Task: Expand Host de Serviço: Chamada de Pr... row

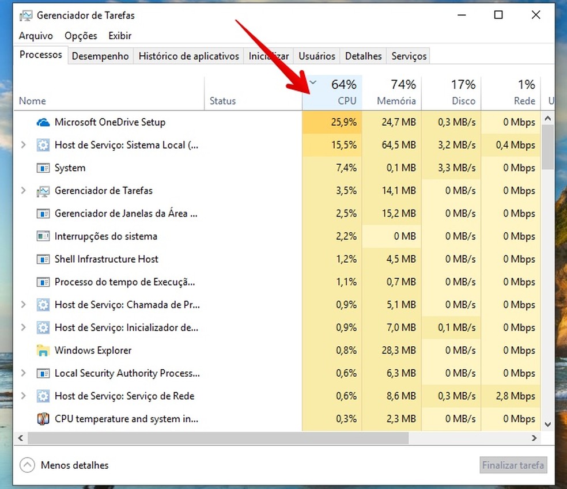Action: pos(23,305)
